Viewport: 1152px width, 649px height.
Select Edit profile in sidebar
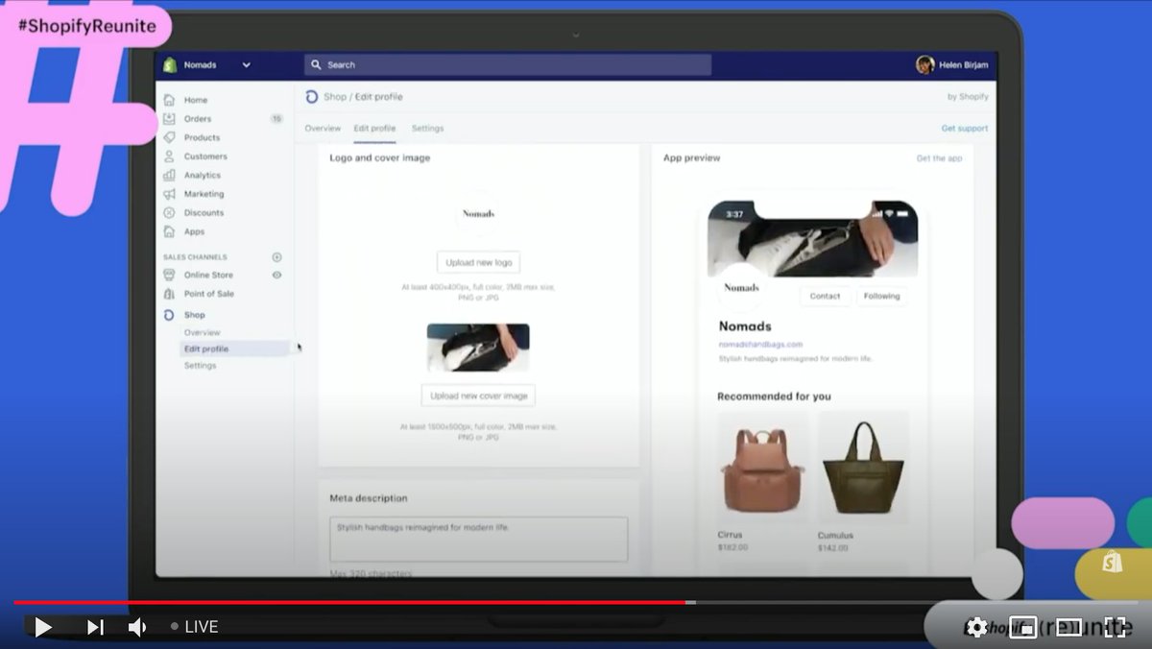pos(234,349)
